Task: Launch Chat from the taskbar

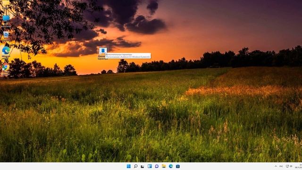Action: 157,166
